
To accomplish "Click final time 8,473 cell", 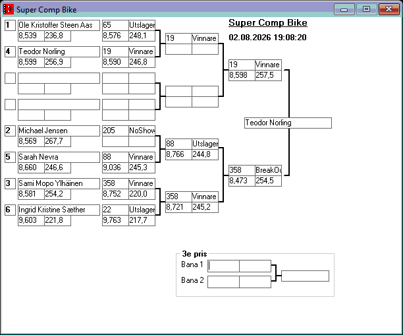I will tap(242, 181).
